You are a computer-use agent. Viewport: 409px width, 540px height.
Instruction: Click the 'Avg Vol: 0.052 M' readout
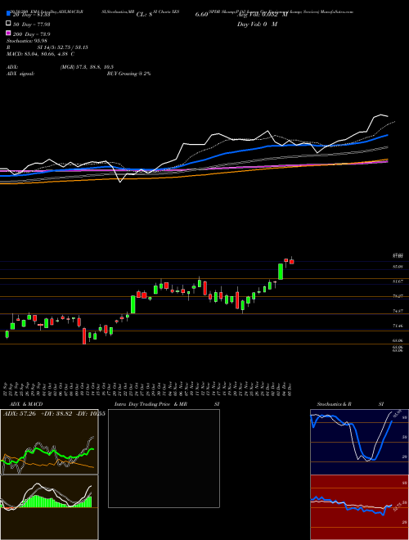(263, 15)
